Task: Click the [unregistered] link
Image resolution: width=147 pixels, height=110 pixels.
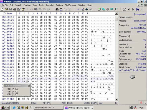Action: [x=140, y=14]
